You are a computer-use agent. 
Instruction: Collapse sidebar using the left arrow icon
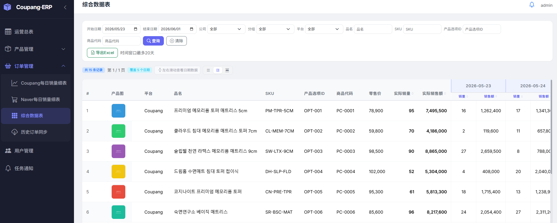(65, 7)
